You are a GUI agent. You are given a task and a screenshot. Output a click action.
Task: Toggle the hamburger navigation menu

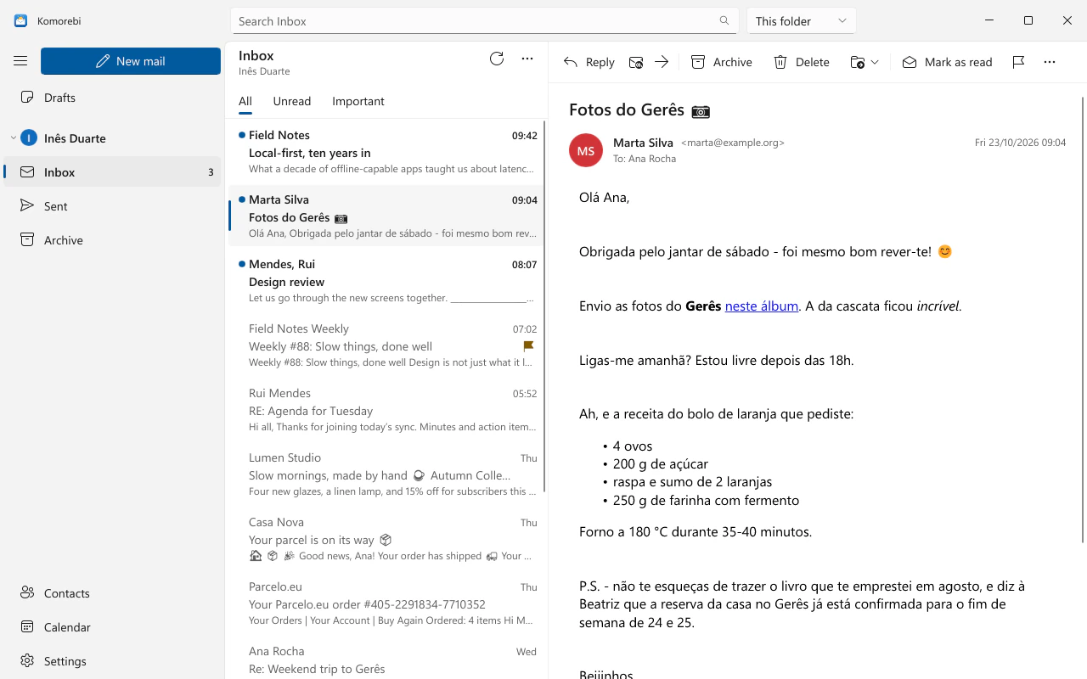(x=20, y=61)
